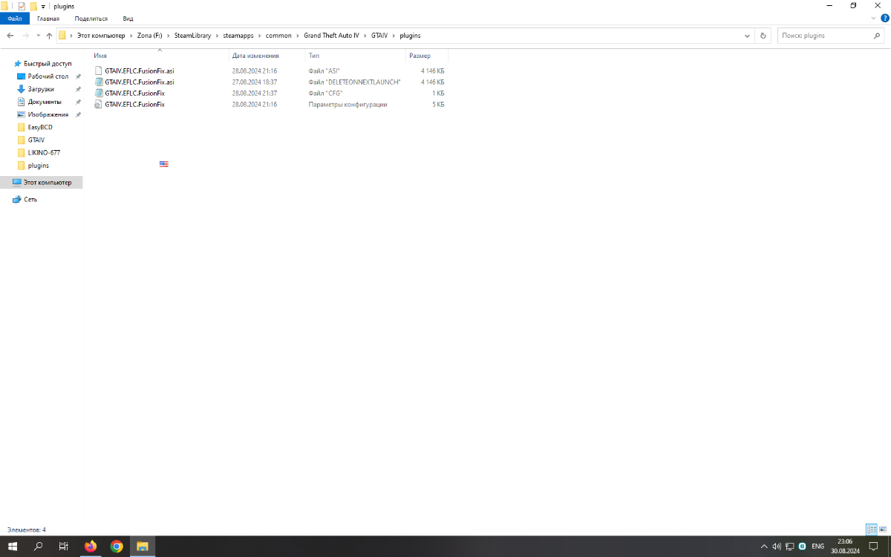
Task: Open the Windows Start menu
Action: point(13,547)
